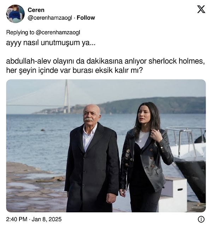Image resolution: width=212 pixels, height=230 pixels.
Task: Click the man in the photo
Action: (x=92, y=158)
